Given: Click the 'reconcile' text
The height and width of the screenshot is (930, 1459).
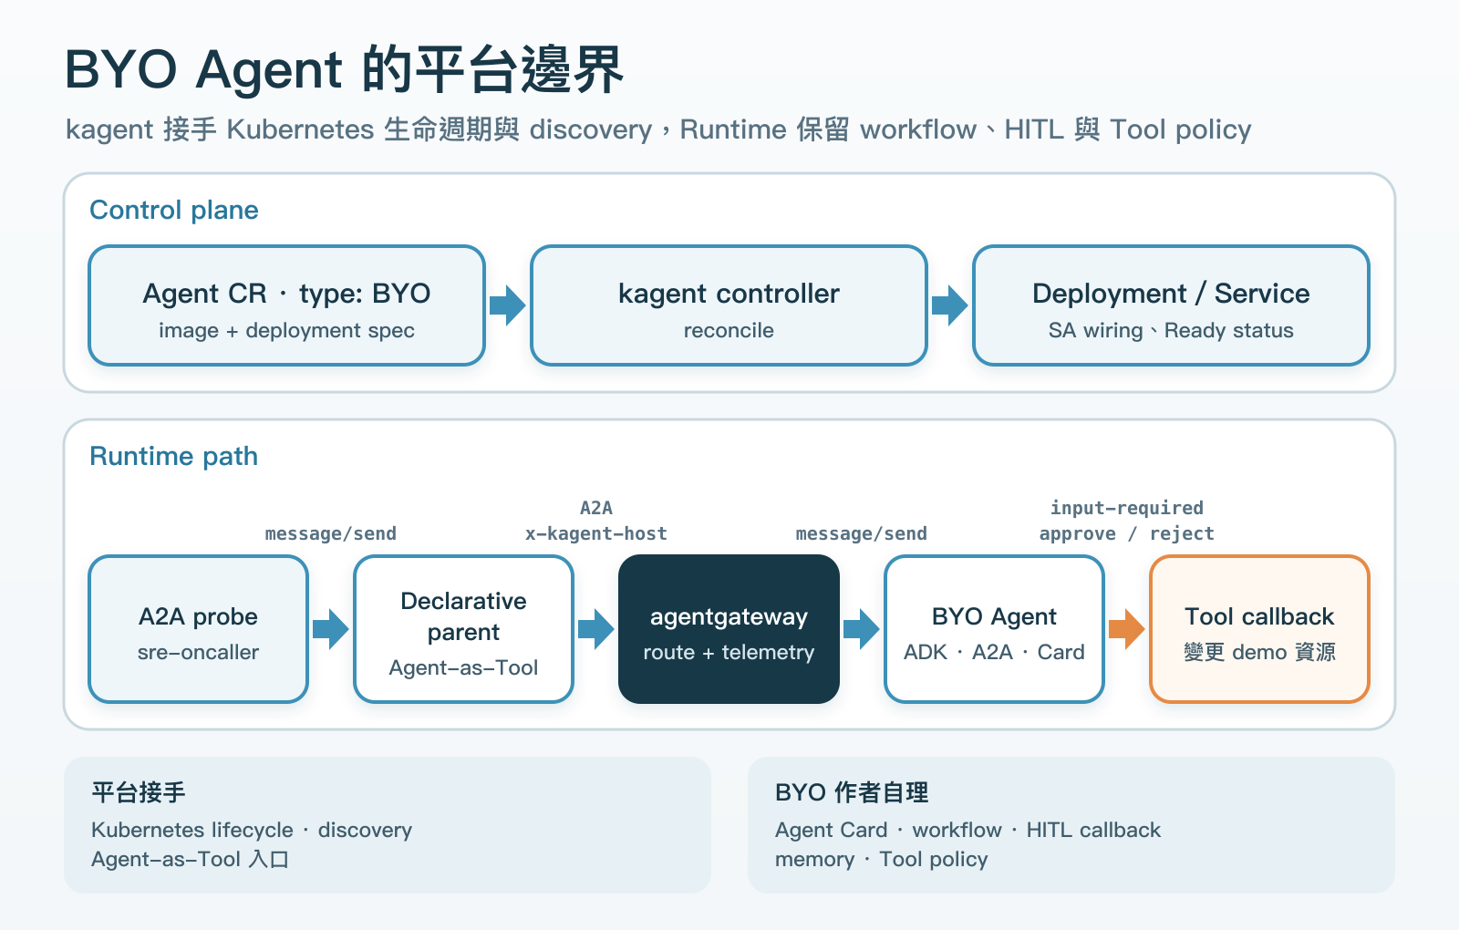Looking at the screenshot, I should (x=729, y=330).
